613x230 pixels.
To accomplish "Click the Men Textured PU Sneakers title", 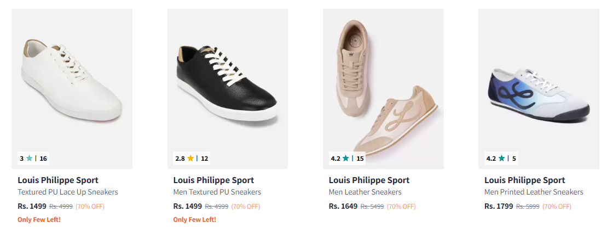I will (217, 192).
